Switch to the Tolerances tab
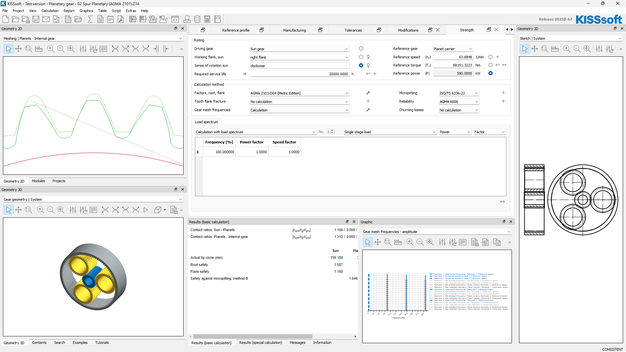This screenshot has height=352, width=626. (353, 30)
